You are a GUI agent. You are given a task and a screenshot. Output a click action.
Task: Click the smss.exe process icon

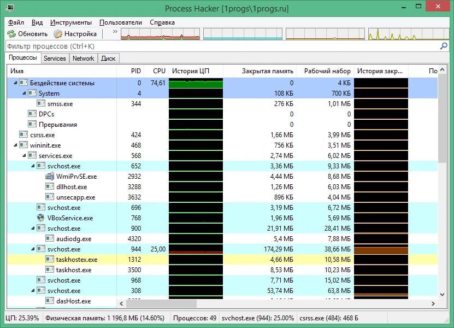[x=41, y=103]
